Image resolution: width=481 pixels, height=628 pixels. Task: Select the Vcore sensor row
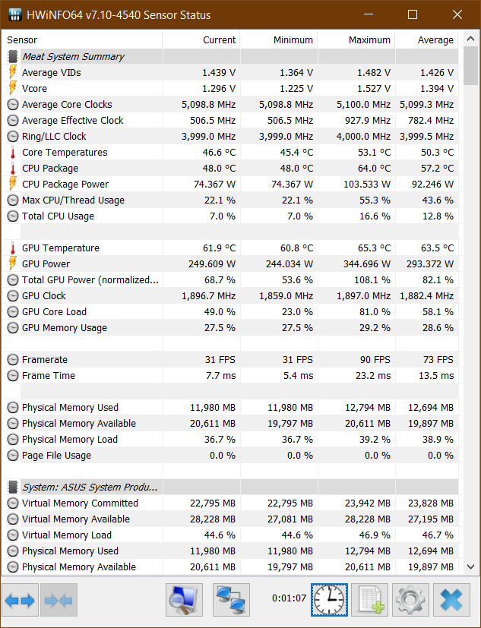(x=230, y=89)
